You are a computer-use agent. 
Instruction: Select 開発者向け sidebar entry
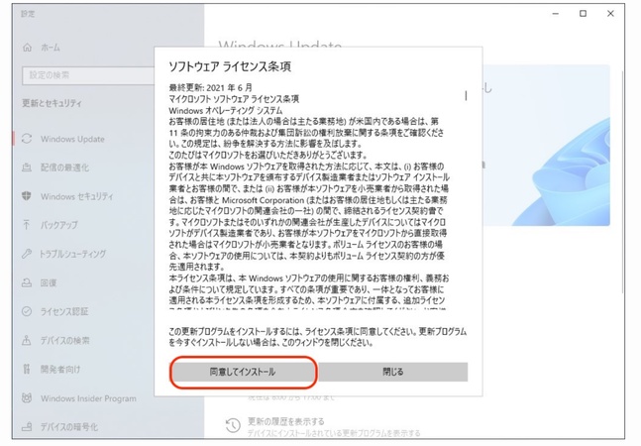click(60, 369)
